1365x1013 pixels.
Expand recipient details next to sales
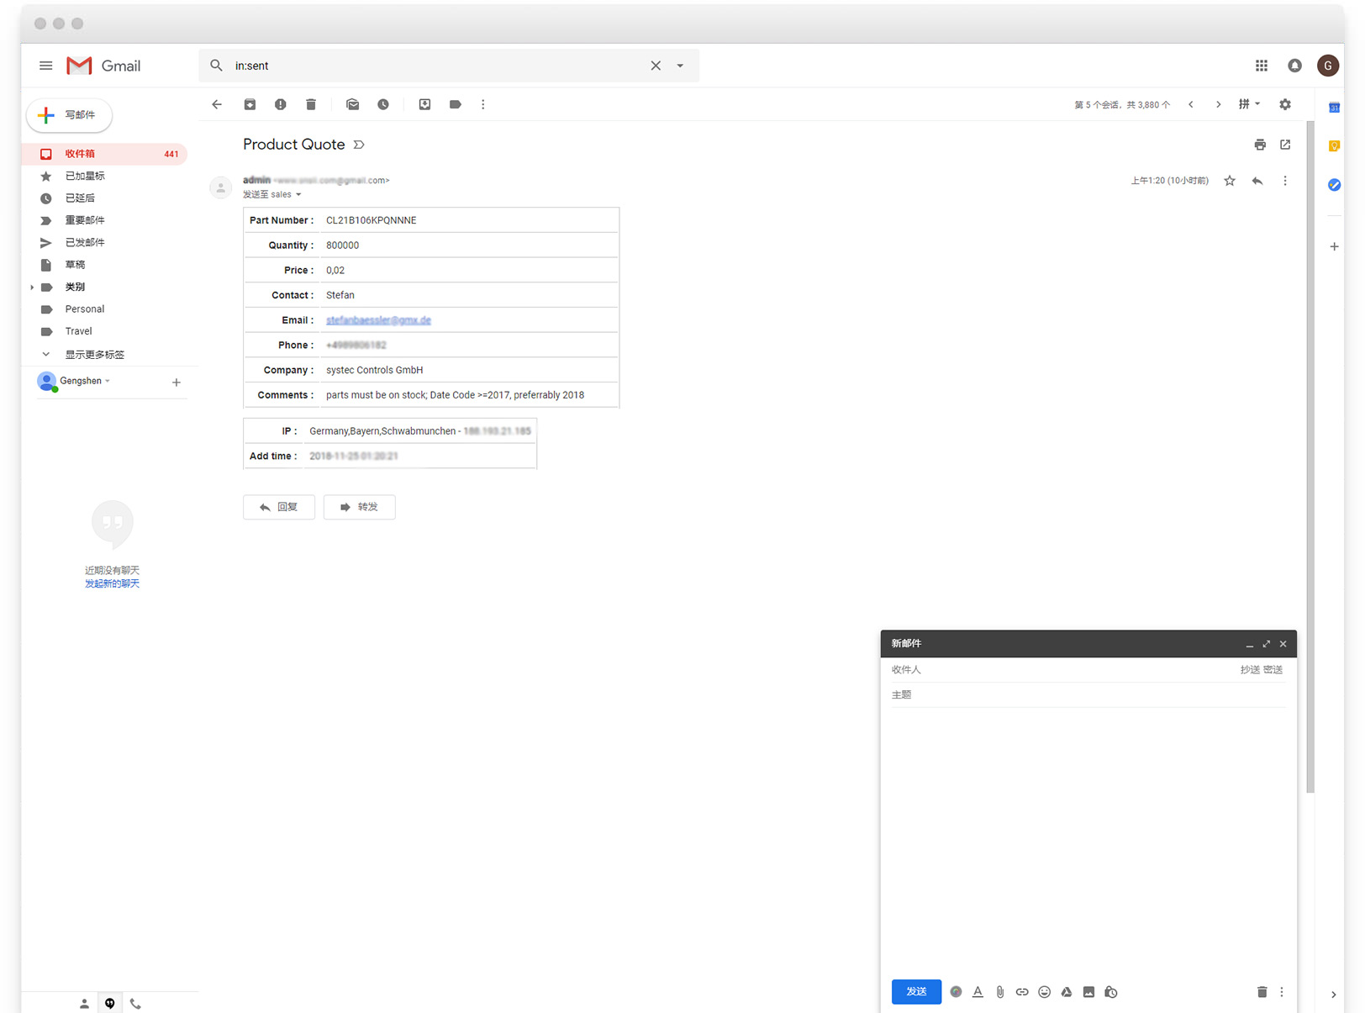pyautogui.click(x=298, y=194)
